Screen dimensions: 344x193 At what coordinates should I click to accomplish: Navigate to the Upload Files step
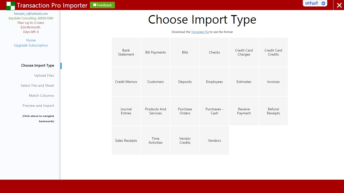pos(44,75)
